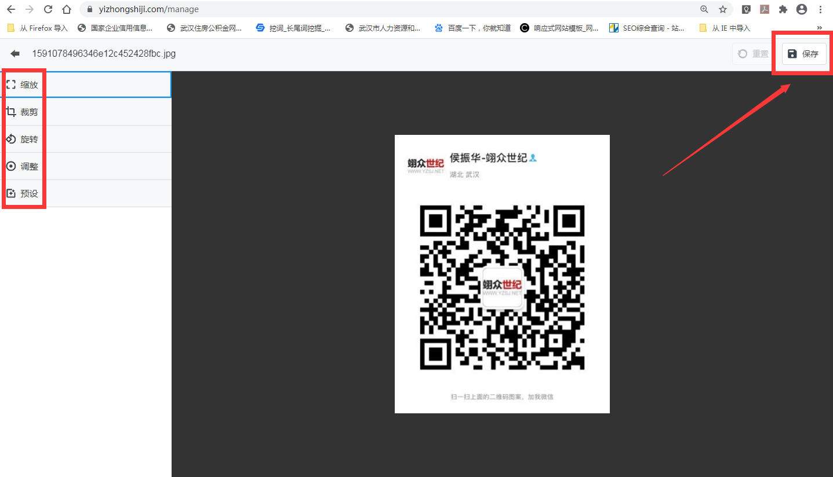Open the '从 IE 中导入' bookmark folder

click(x=725, y=28)
